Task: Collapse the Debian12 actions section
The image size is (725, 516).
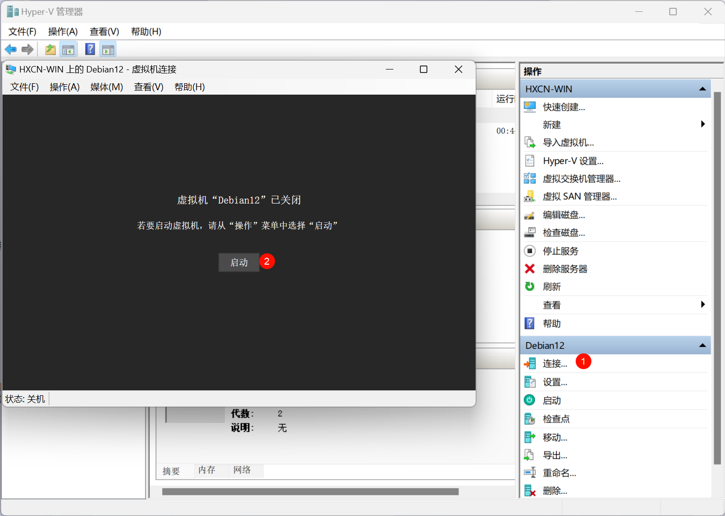Action: pyautogui.click(x=702, y=345)
